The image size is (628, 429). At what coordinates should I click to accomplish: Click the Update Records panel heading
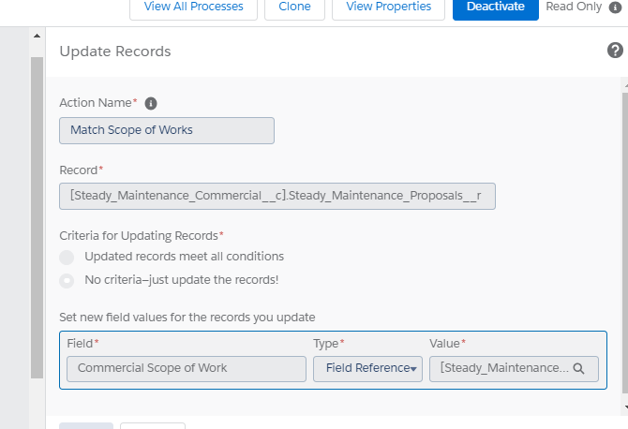[115, 52]
